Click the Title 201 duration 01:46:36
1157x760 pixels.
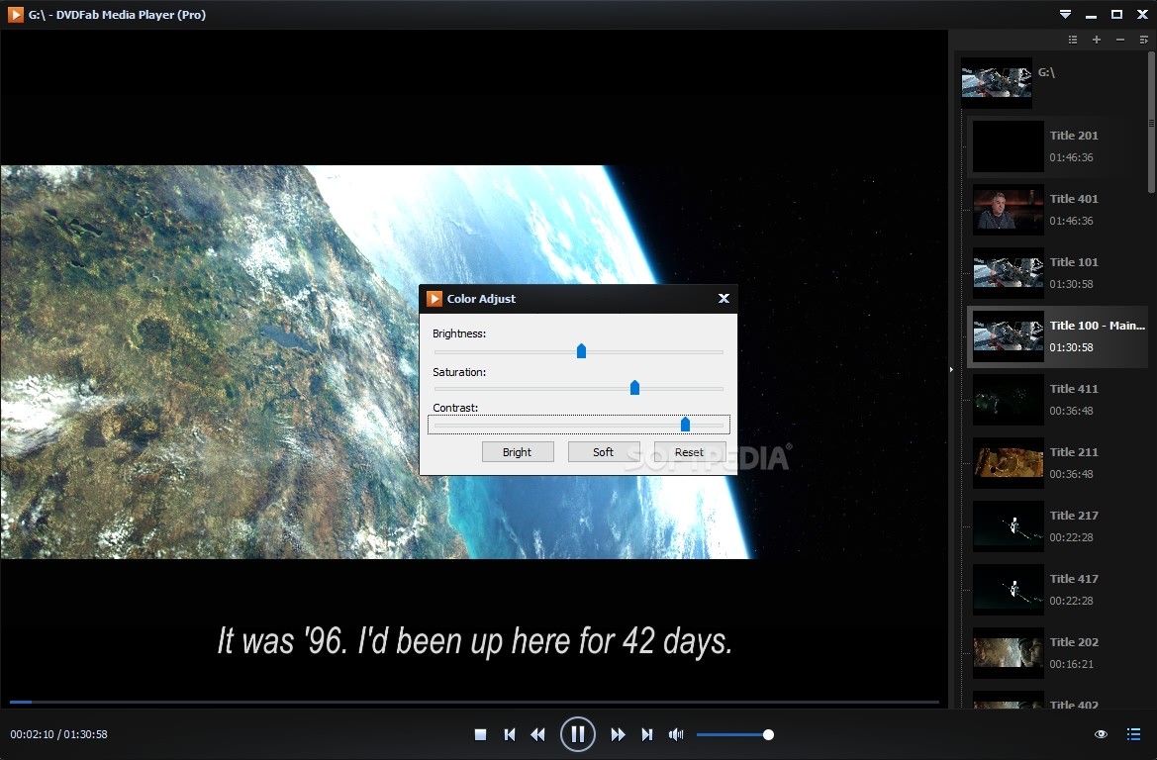tap(1072, 157)
